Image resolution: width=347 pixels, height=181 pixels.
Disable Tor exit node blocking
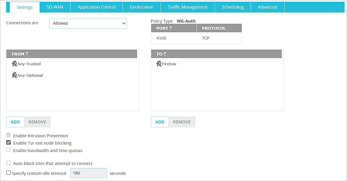click(9, 143)
